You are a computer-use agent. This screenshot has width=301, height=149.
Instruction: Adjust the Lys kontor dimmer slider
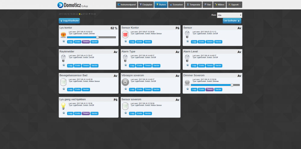click(98, 37)
